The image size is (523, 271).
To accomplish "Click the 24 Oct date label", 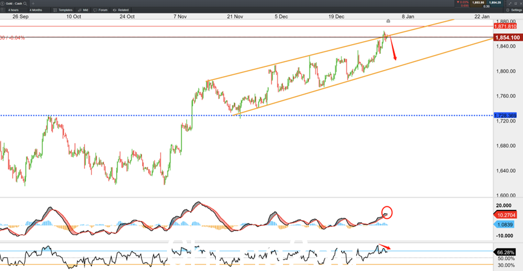I will click(127, 16).
